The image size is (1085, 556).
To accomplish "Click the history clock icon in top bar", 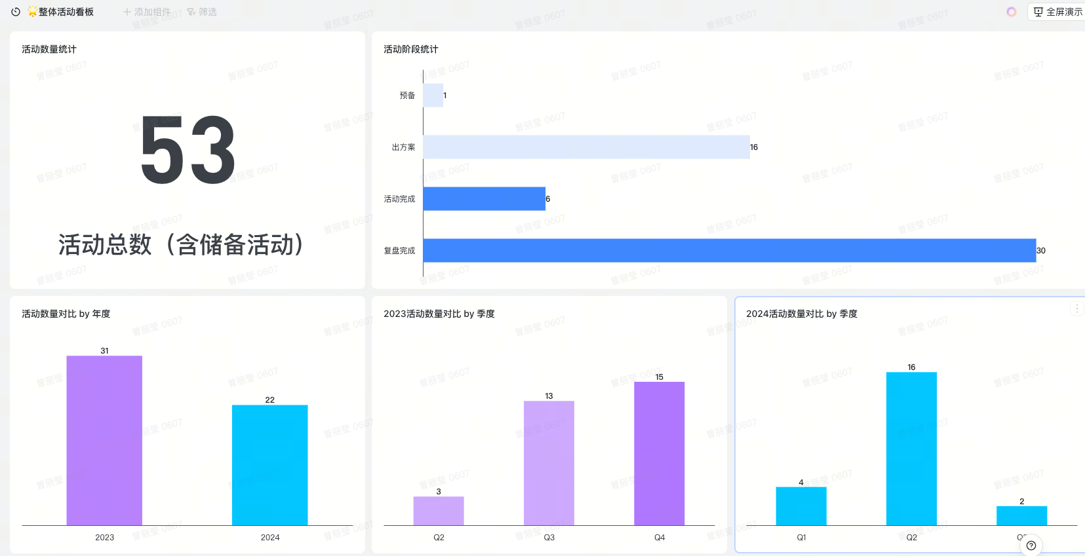I will (16, 12).
